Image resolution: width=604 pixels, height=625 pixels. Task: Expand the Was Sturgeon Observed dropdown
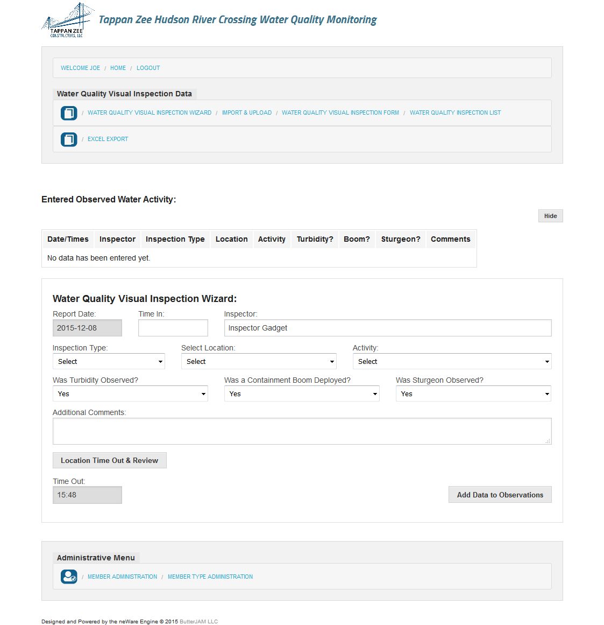coord(473,394)
